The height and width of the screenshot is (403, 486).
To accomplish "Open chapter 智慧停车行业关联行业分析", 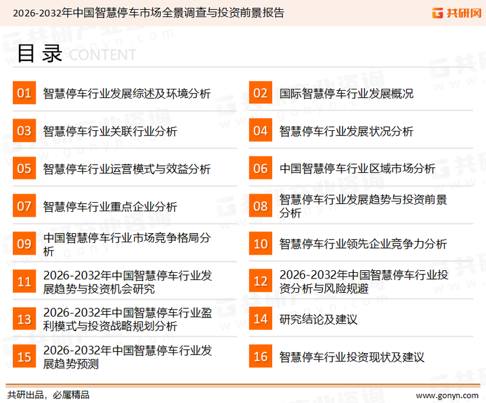I will pyautogui.click(x=110, y=132).
